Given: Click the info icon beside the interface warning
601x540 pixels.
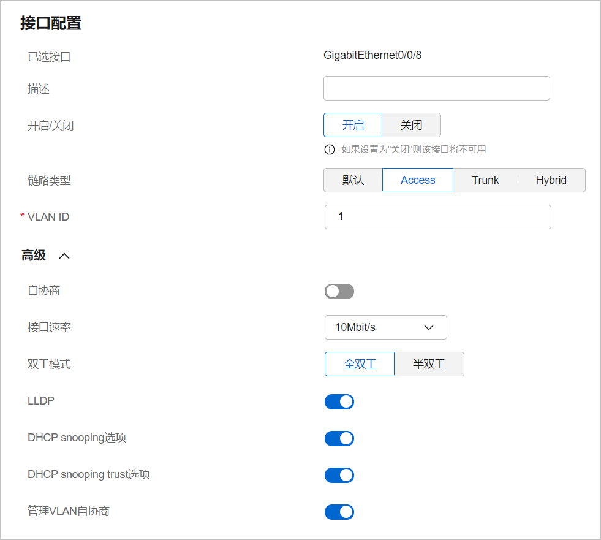Looking at the screenshot, I should [329, 150].
